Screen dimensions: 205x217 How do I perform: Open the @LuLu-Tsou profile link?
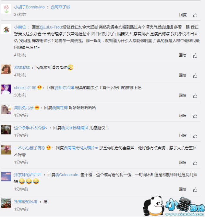(51, 27)
